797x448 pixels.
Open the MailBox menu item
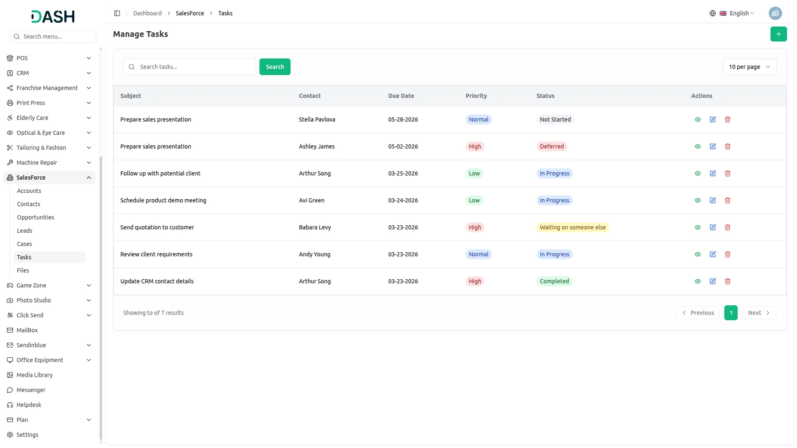49,330
